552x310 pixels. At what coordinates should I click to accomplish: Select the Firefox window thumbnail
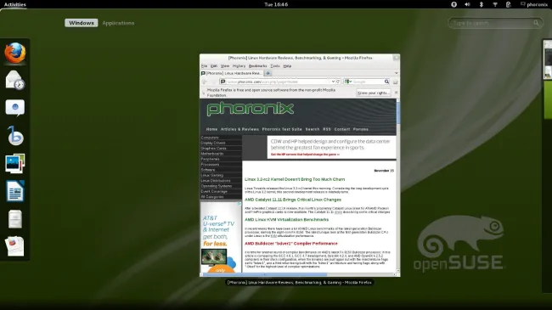point(300,166)
